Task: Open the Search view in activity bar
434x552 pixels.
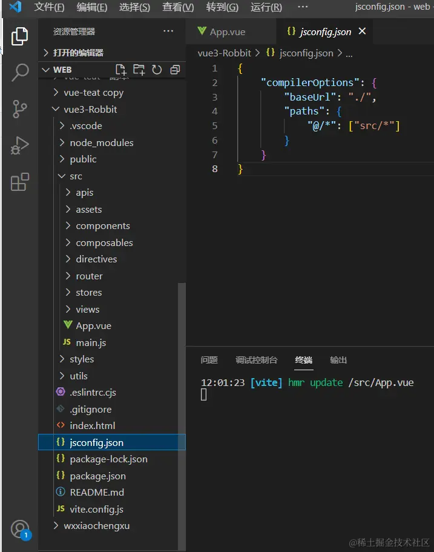Action: (x=20, y=73)
